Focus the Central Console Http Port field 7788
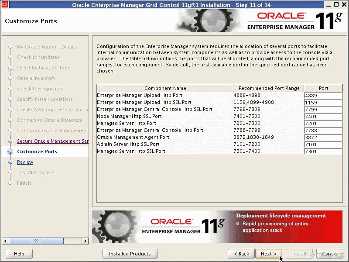 tap(323, 131)
